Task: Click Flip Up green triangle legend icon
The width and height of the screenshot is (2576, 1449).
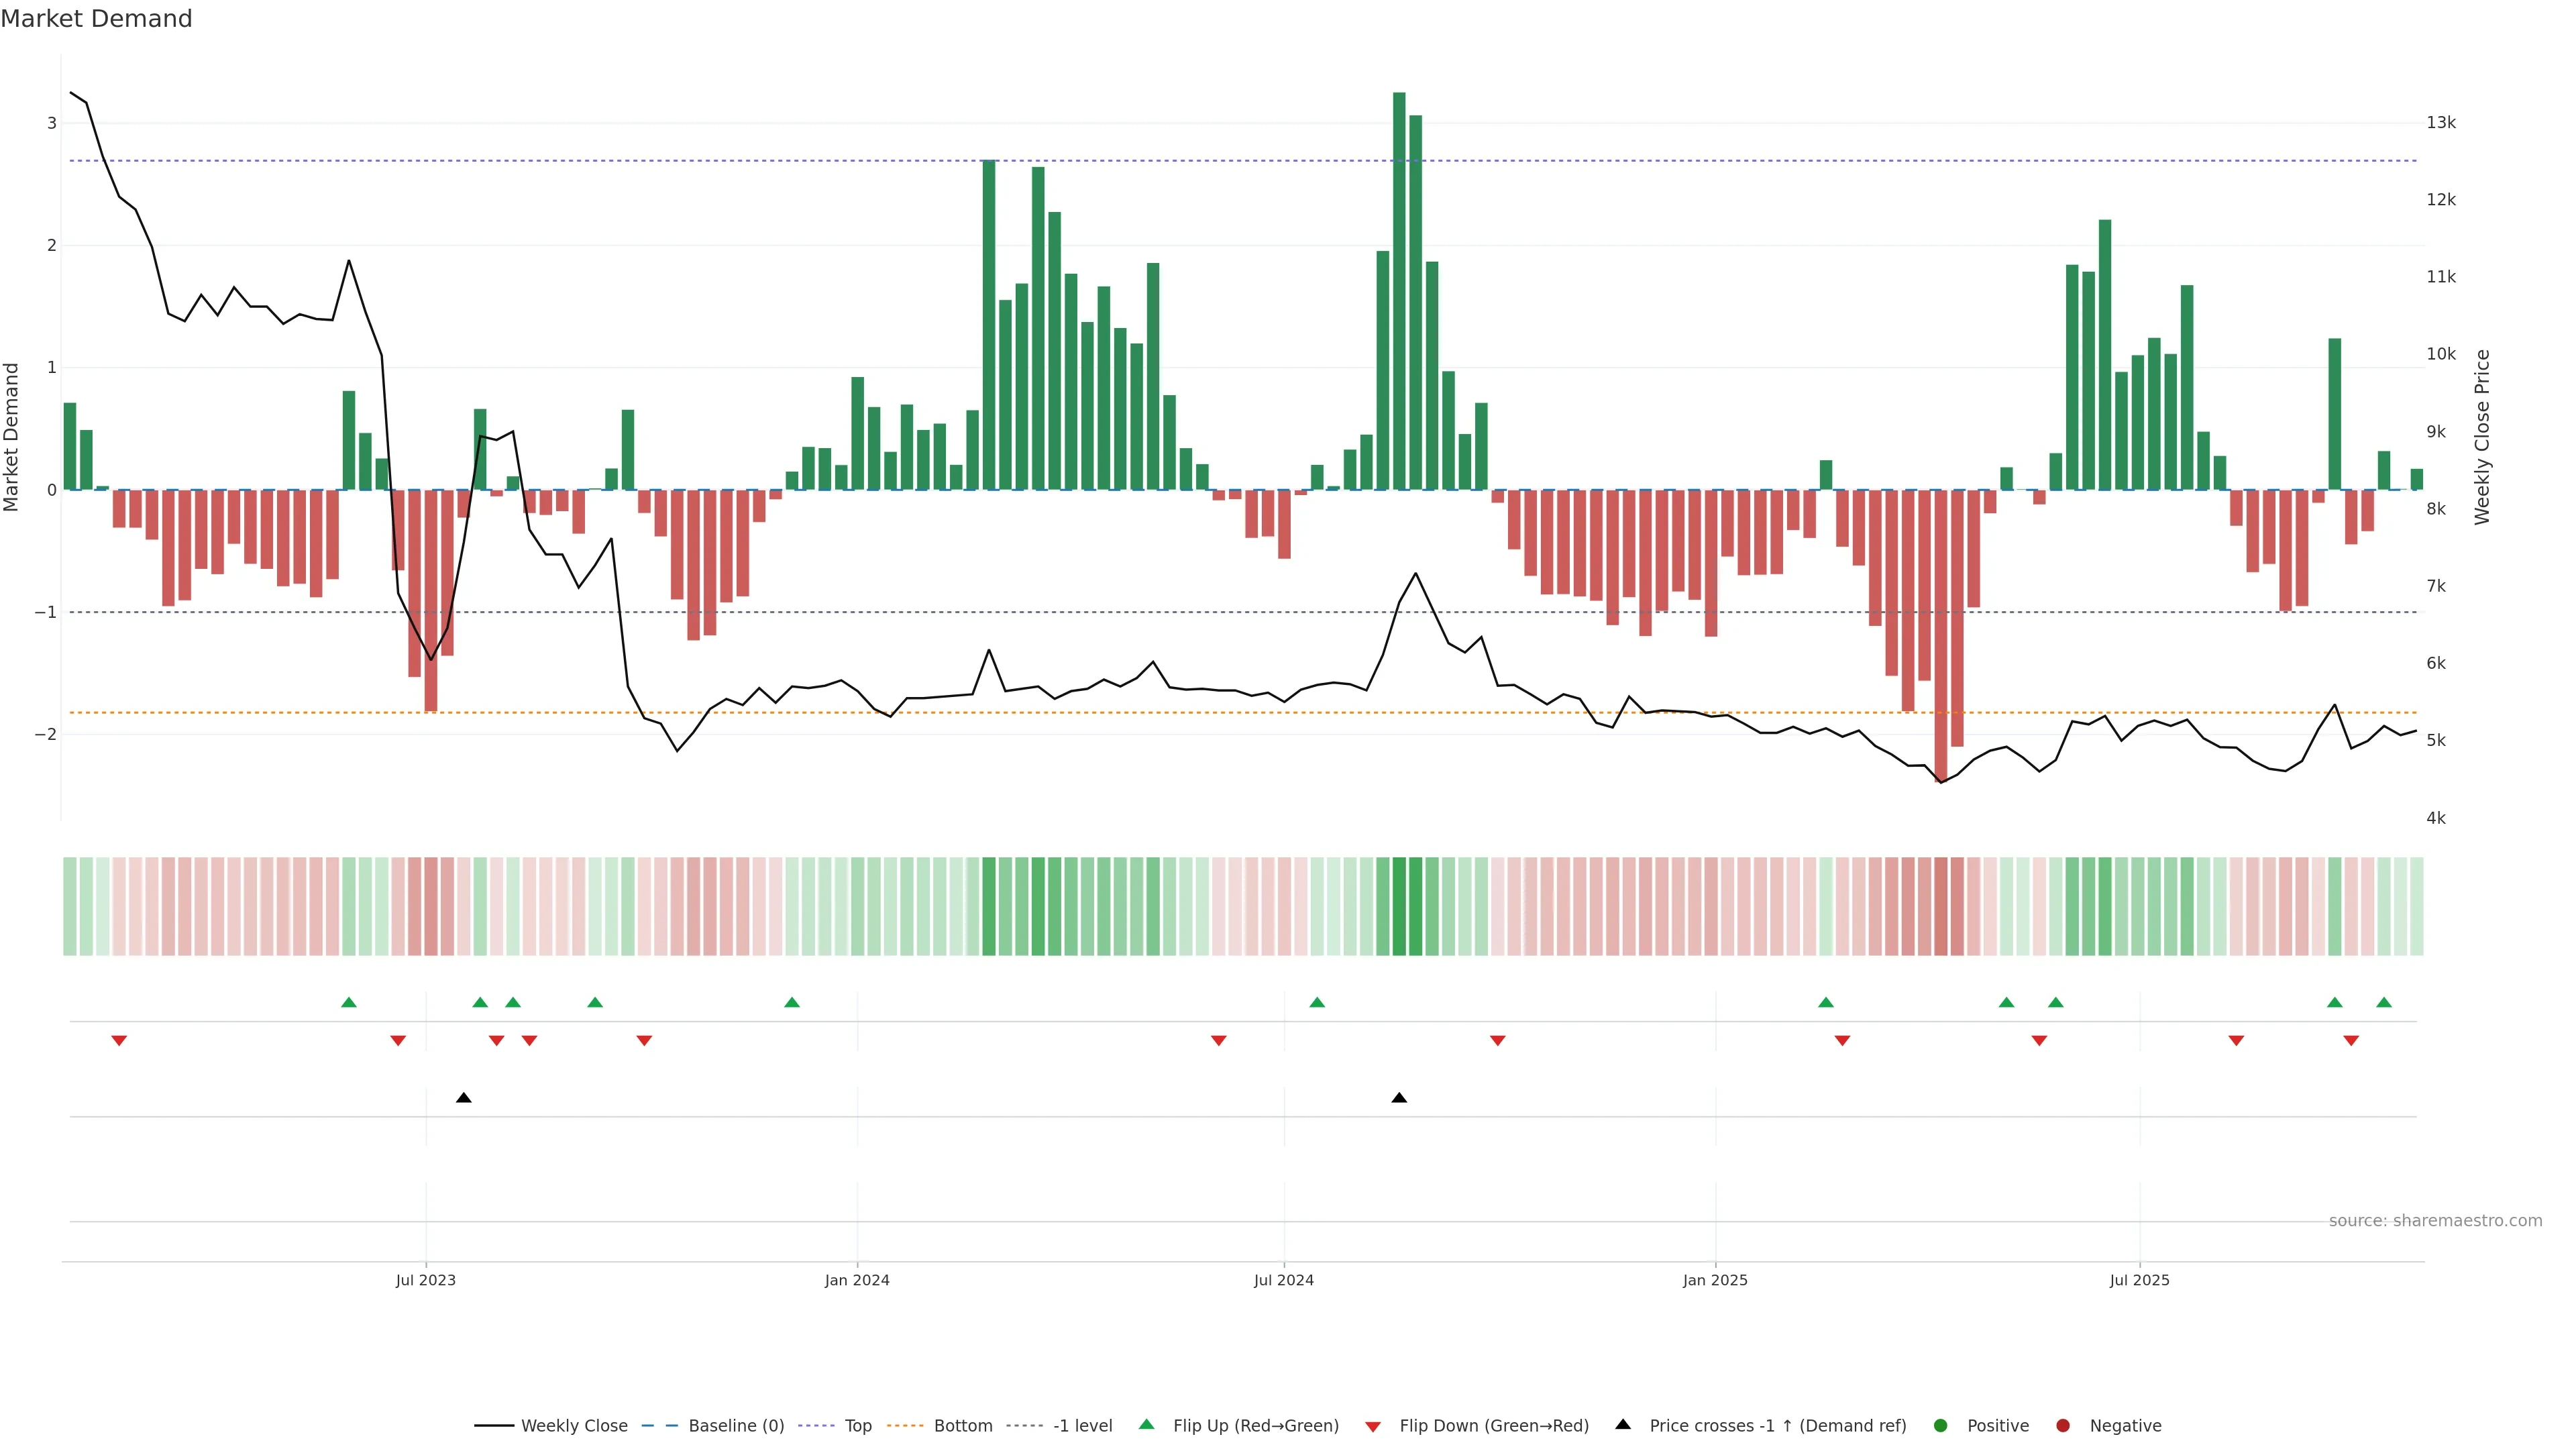Action: click(x=1146, y=1425)
